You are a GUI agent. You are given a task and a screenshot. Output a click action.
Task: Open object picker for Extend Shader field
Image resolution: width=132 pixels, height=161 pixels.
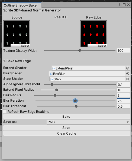127,68
